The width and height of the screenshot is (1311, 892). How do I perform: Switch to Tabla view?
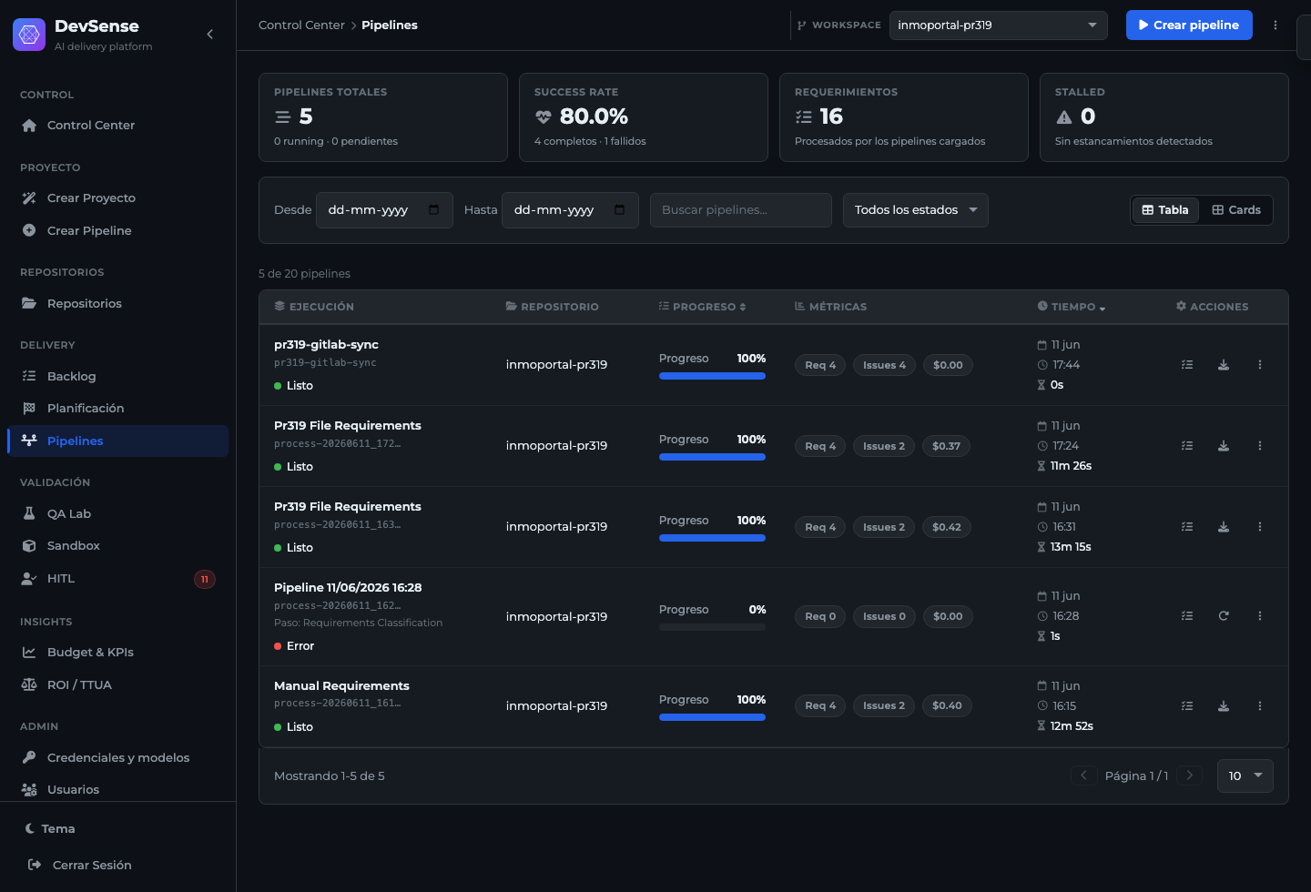point(1165,210)
